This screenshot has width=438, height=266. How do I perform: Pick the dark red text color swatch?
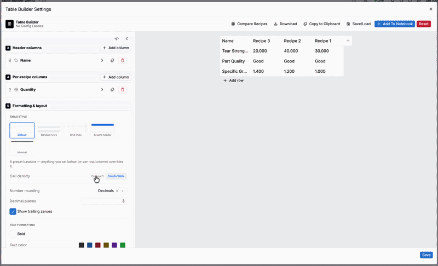[x=98, y=245]
